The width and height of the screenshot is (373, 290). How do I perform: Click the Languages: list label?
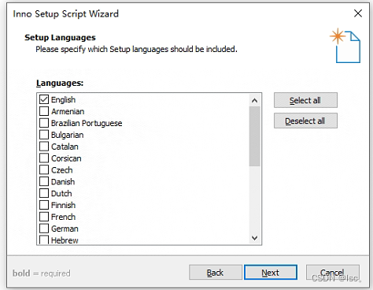click(x=60, y=83)
